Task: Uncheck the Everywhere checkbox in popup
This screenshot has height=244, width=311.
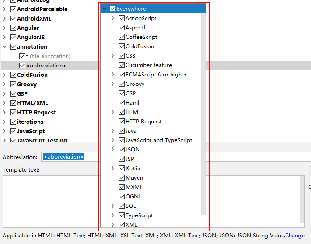Action: point(113,9)
